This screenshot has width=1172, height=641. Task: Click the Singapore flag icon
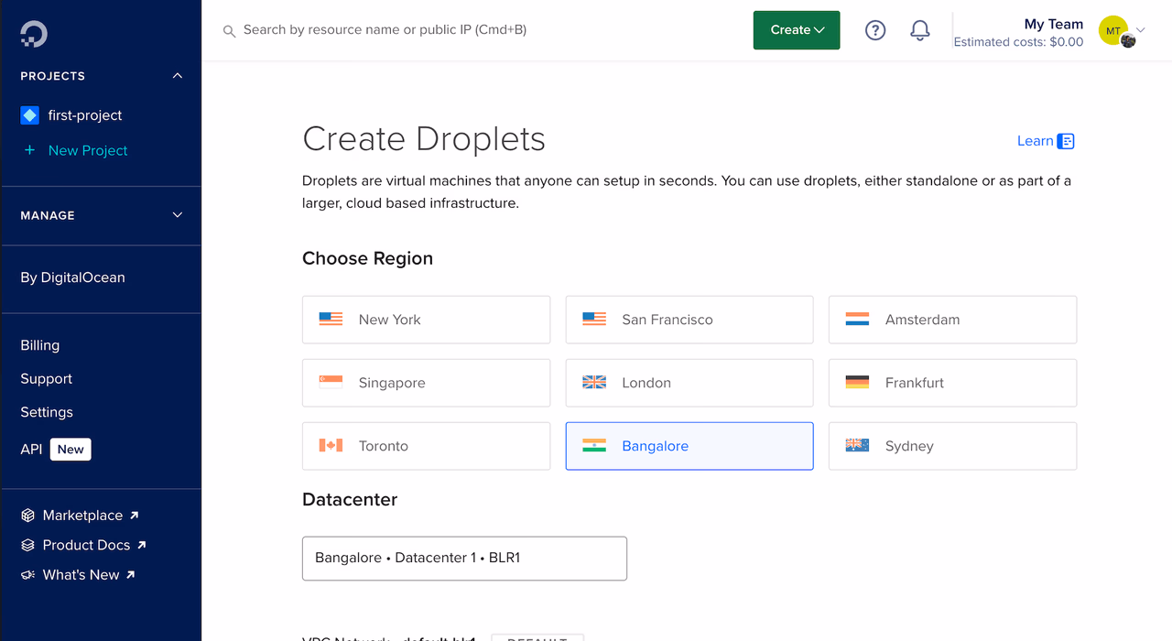pyautogui.click(x=331, y=383)
